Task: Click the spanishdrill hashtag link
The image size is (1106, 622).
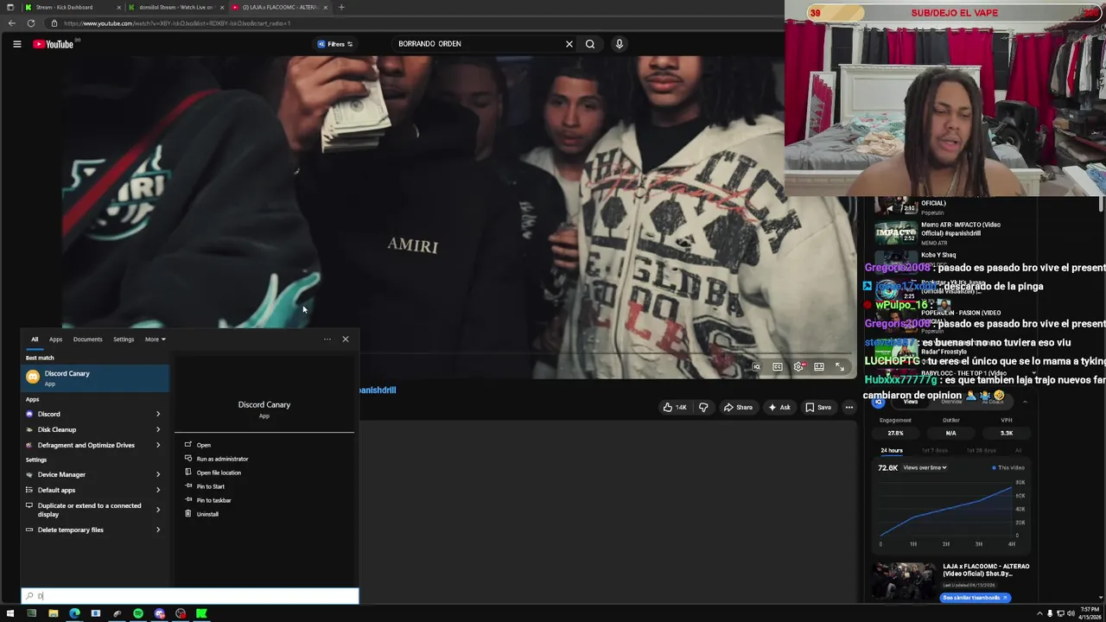Action: (x=378, y=390)
